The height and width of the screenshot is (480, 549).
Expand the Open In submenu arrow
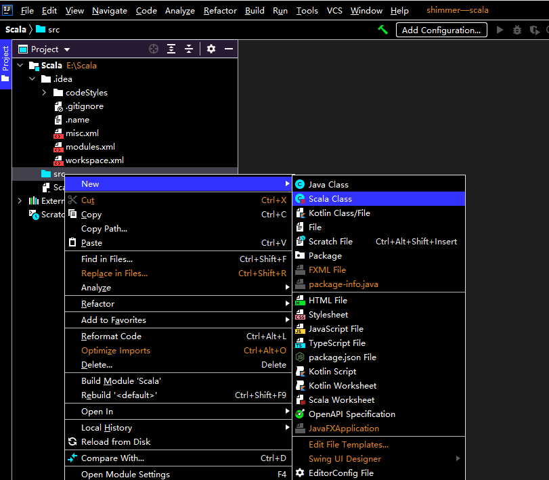click(287, 411)
